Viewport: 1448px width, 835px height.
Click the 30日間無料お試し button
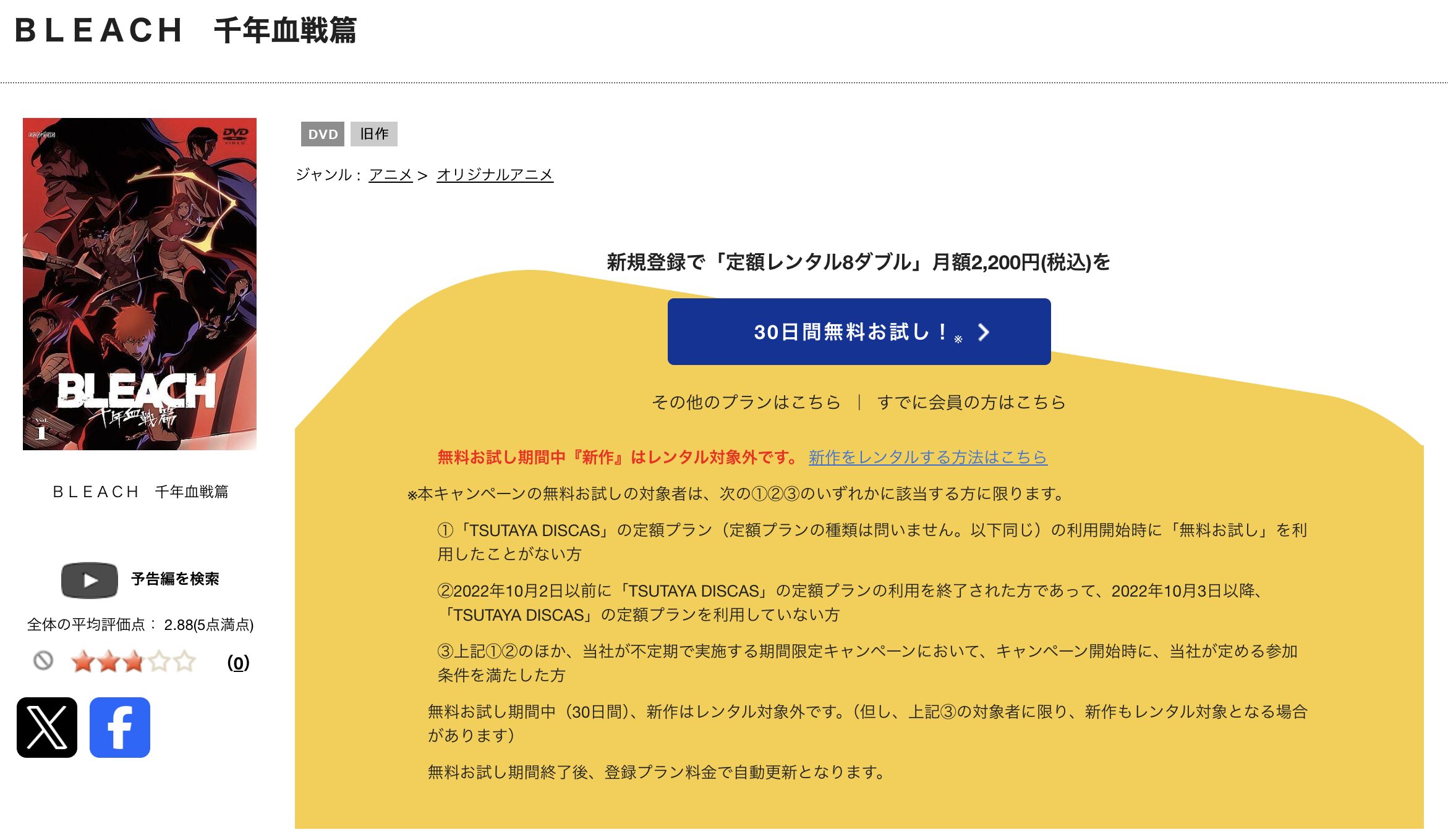(859, 332)
